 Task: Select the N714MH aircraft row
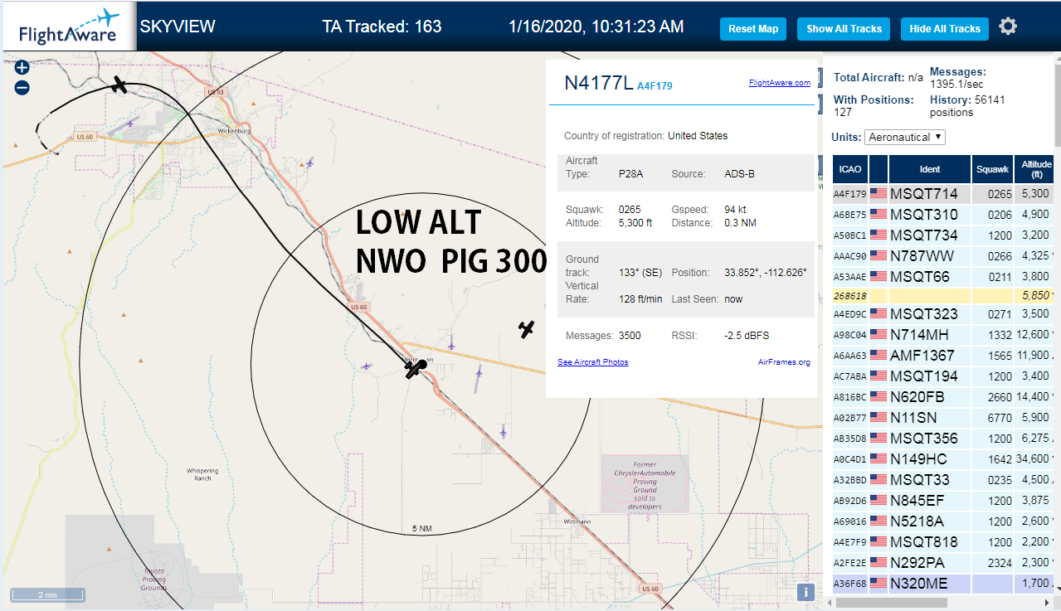pyautogui.click(x=943, y=335)
